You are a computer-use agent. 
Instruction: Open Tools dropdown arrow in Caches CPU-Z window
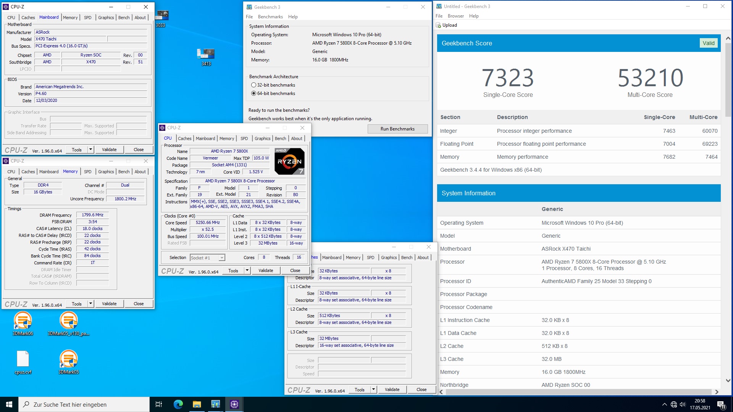tap(373, 389)
